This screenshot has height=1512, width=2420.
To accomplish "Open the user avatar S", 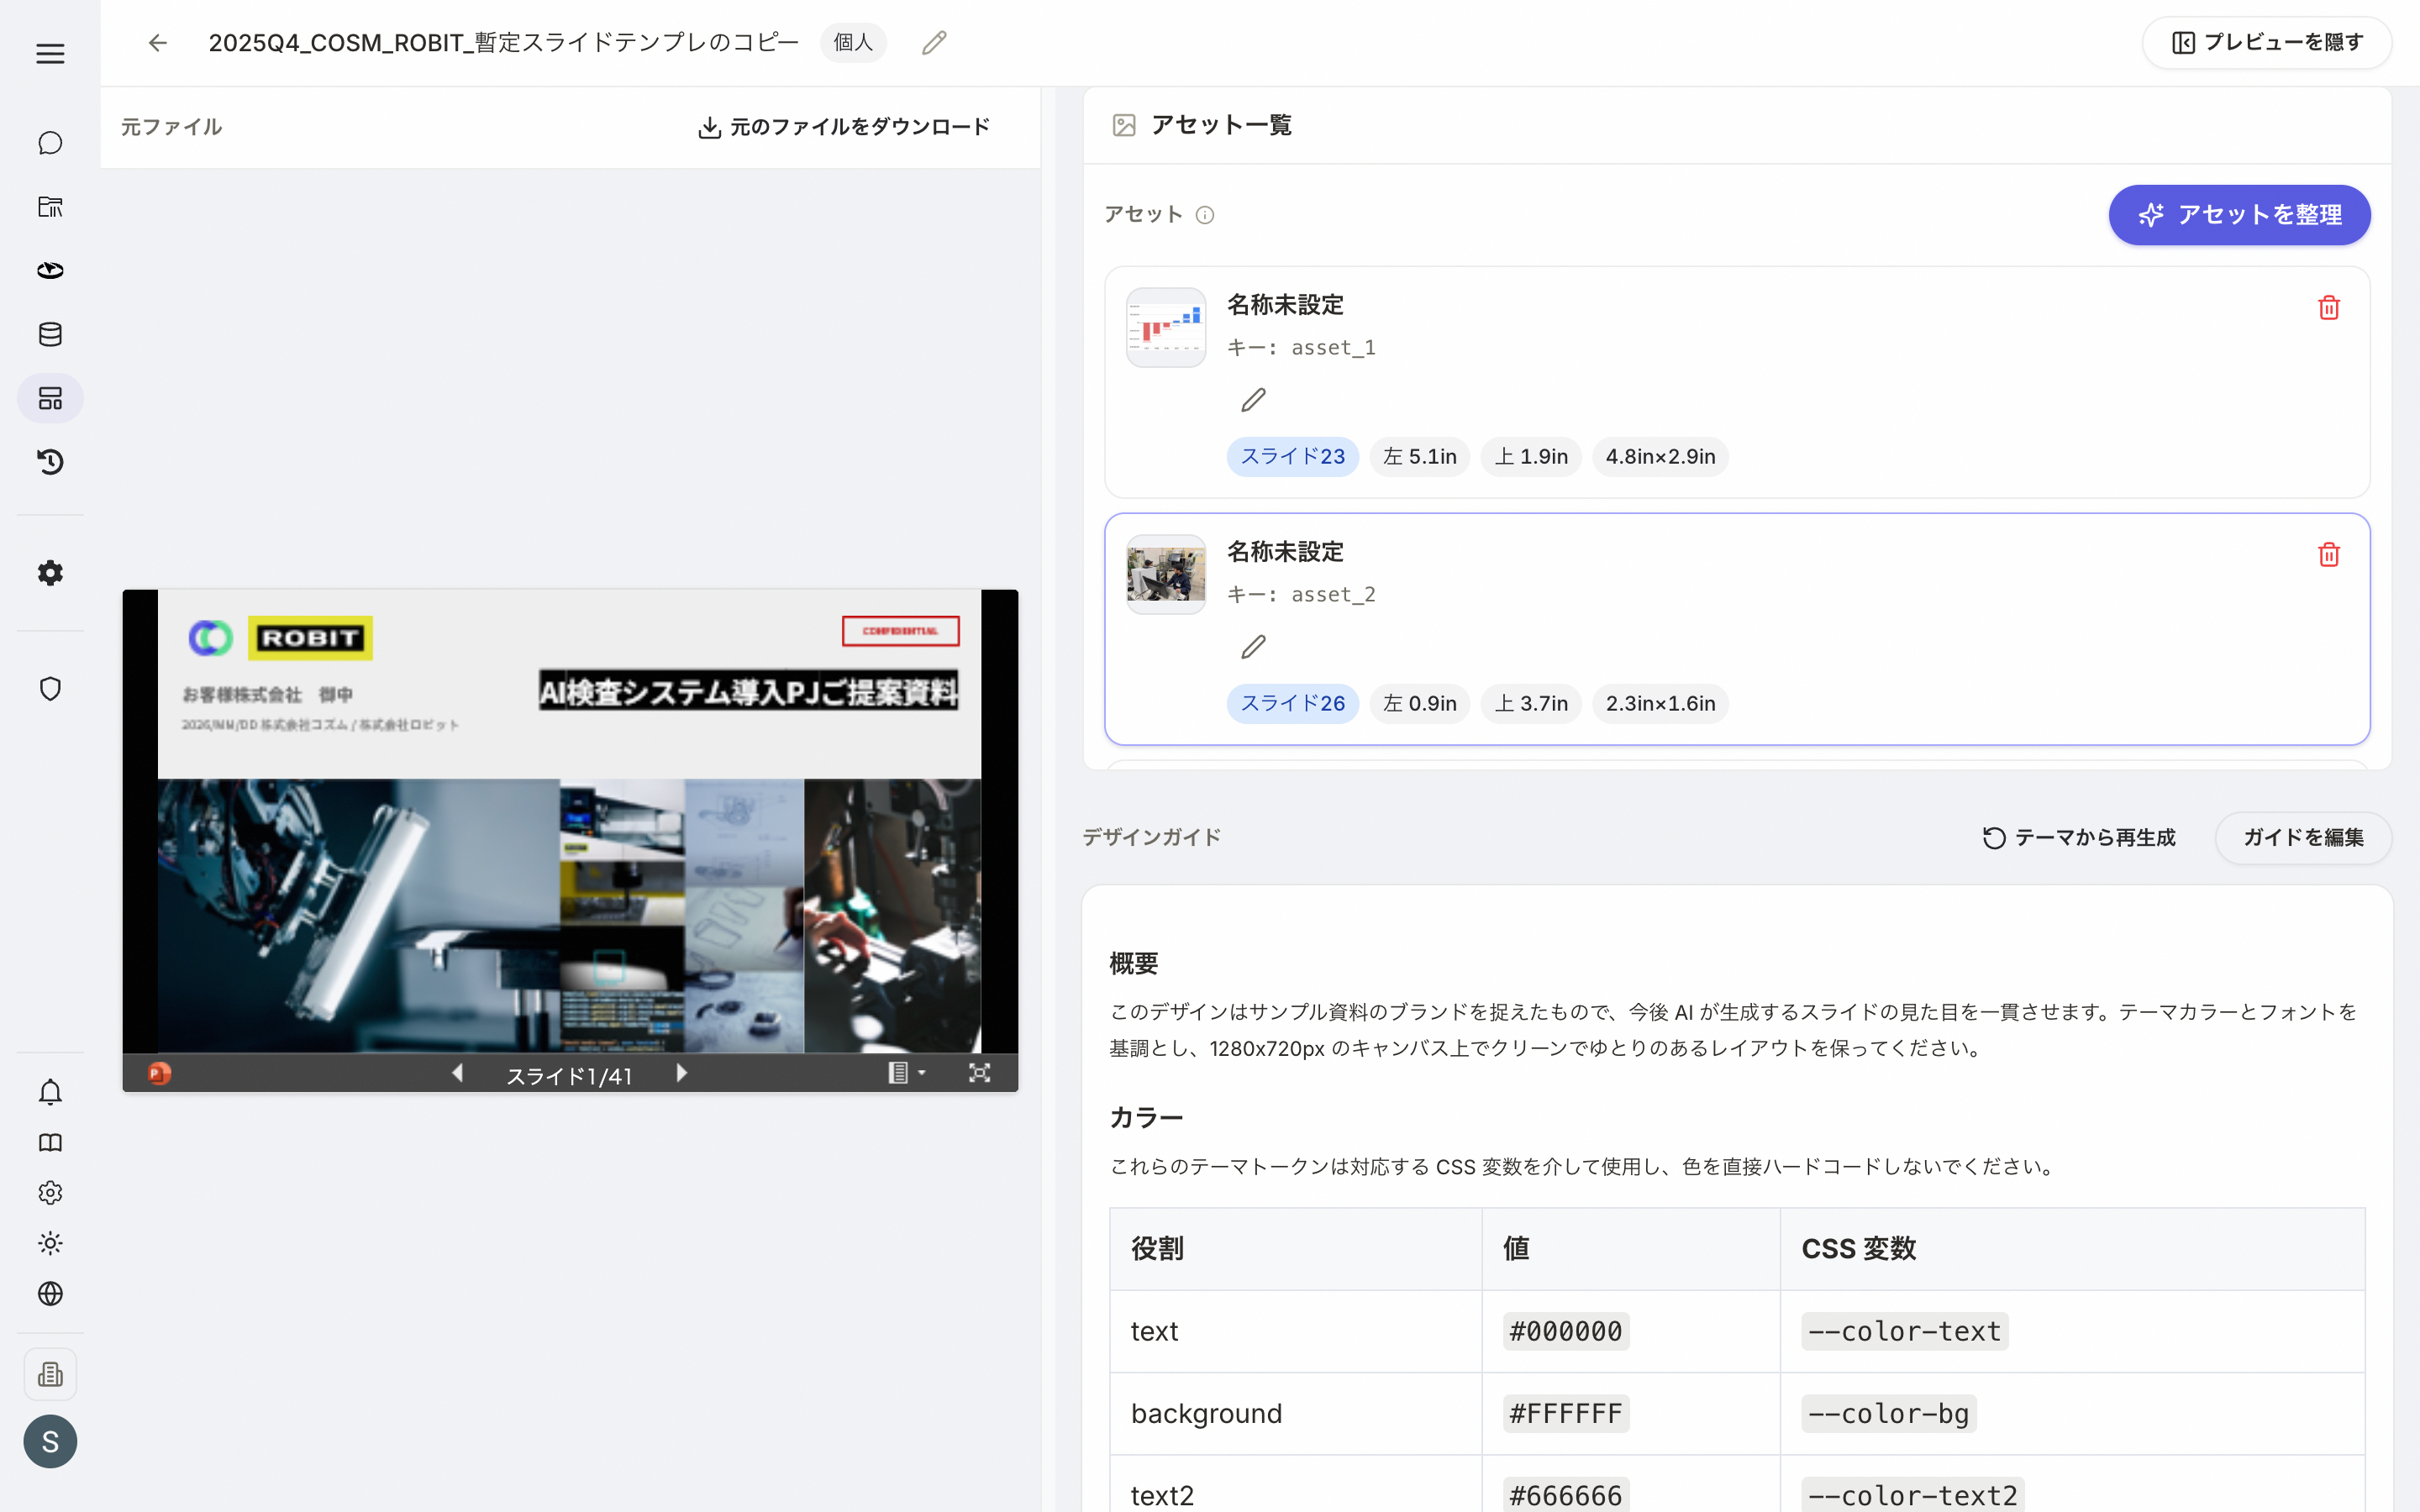I will point(50,1441).
